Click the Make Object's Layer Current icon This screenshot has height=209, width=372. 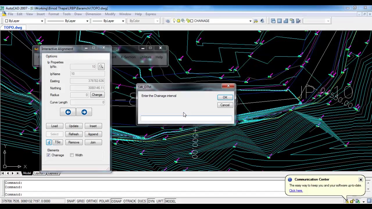[x=256, y=21]
